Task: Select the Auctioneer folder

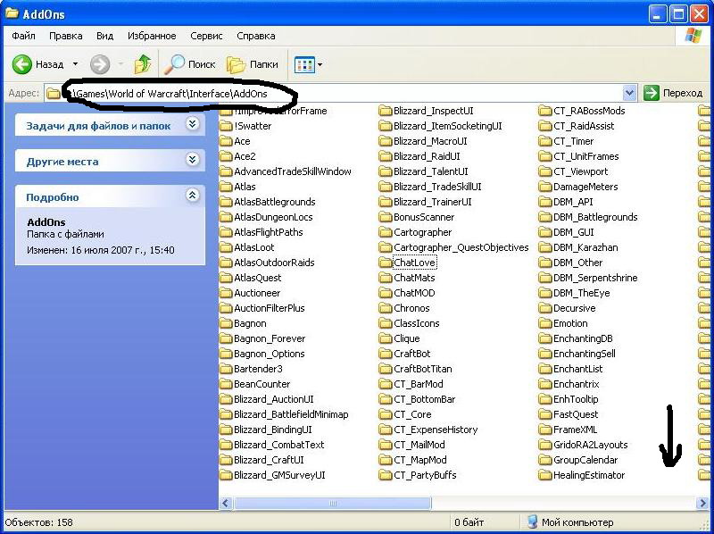Action: (x=250, y=293)
